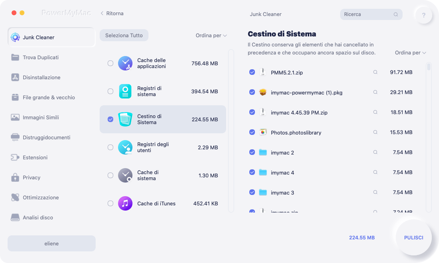Go to Analisi disco section
Screen dimensions: 439x263
click(52, 217)
